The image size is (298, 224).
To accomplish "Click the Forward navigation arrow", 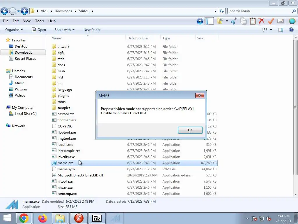I will (13, 11).
